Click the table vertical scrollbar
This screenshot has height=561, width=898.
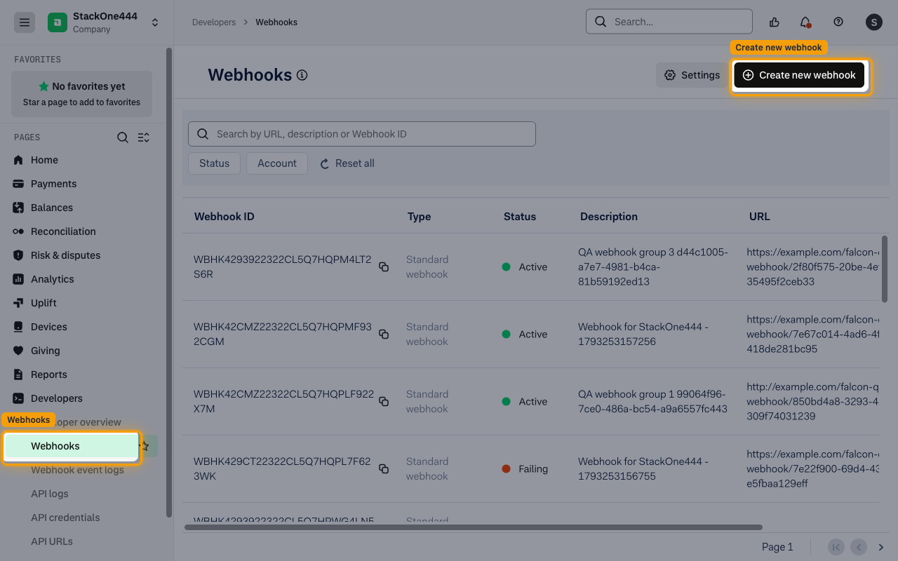[x=885, y=269]
